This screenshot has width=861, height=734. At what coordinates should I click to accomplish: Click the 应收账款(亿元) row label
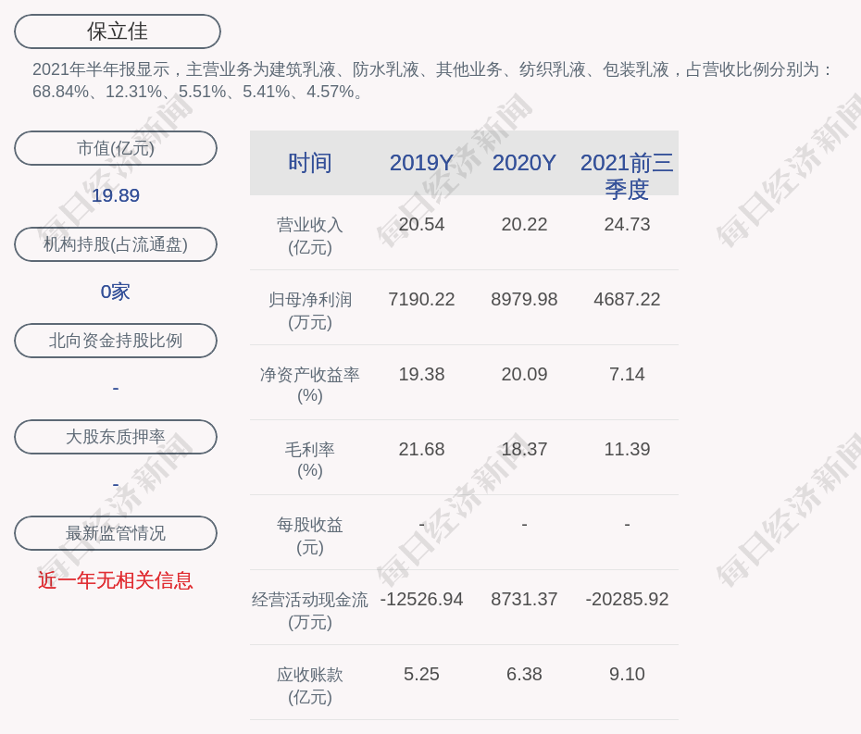pos(310,686)
